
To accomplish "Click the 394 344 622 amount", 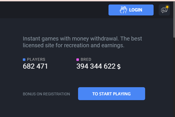I will click(96, 66).
